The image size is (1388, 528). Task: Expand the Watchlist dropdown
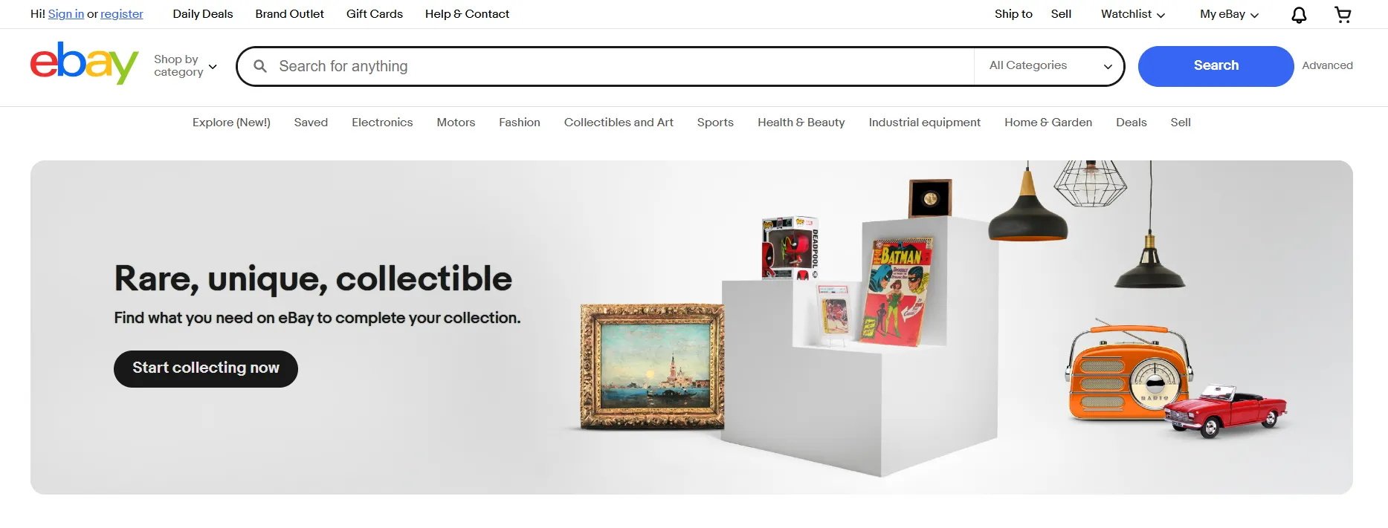click(x=1132, y=14)
